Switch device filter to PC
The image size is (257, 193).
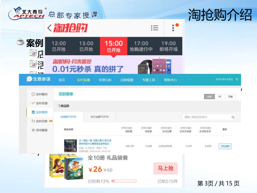(220, 97)
